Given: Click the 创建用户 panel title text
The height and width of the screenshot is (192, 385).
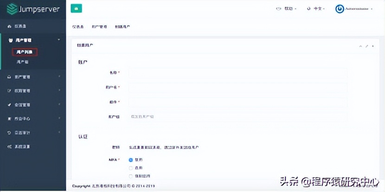Looking at the screenshot, I should point(85,45).
